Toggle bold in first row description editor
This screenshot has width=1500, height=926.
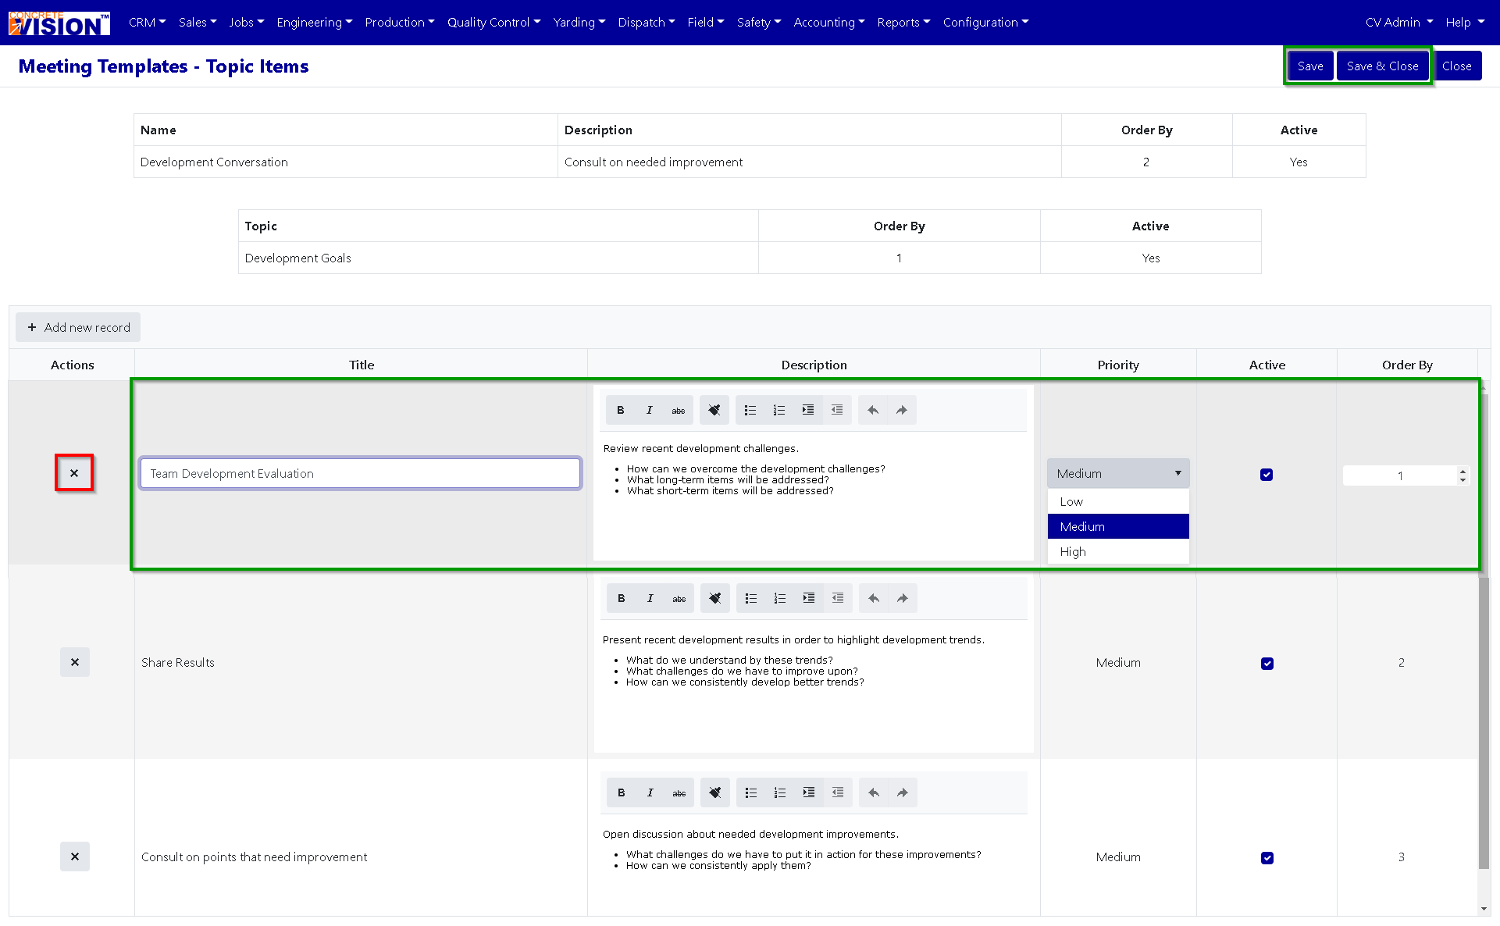[x=621, y=410]
